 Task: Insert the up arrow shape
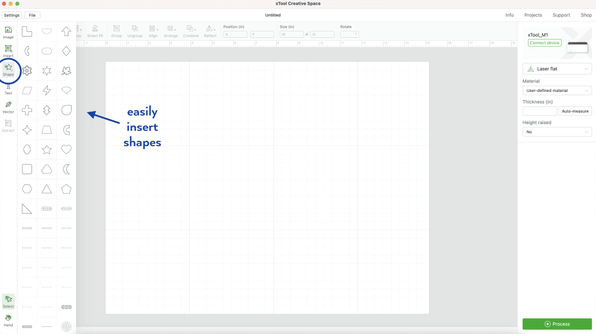(66, 31)
